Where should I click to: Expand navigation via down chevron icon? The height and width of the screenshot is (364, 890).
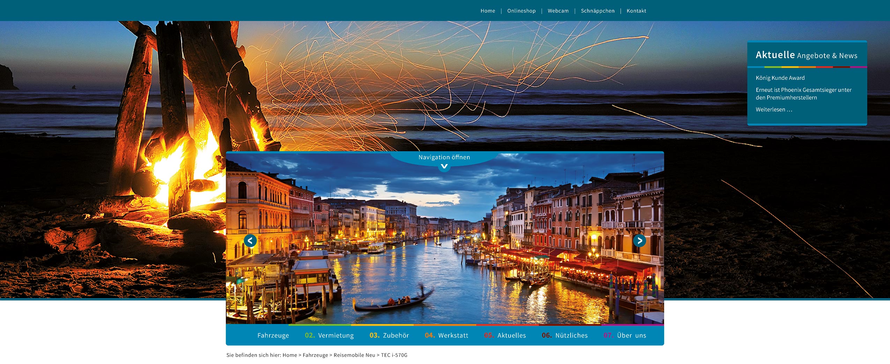click(x=444, y=167)
